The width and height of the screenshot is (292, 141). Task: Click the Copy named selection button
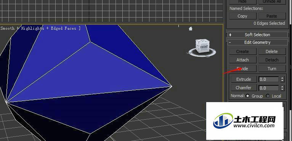click(242, 16)
